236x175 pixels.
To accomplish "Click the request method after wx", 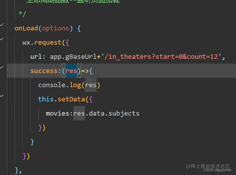I will point(48,43).
